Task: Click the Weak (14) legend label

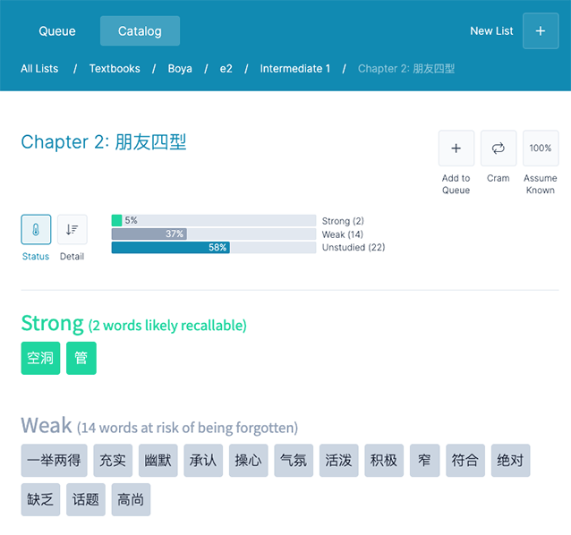Action: point(342,234)
